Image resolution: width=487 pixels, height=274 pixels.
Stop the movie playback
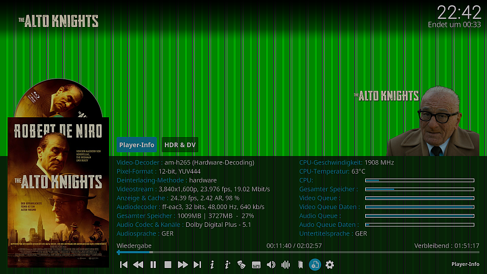pyautogui.click(x=168, y=265)
